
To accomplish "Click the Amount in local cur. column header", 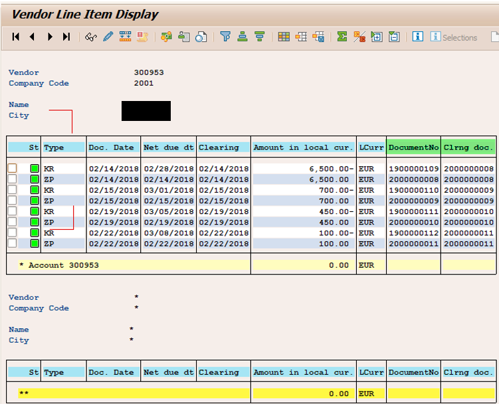I will click(304, 148).
